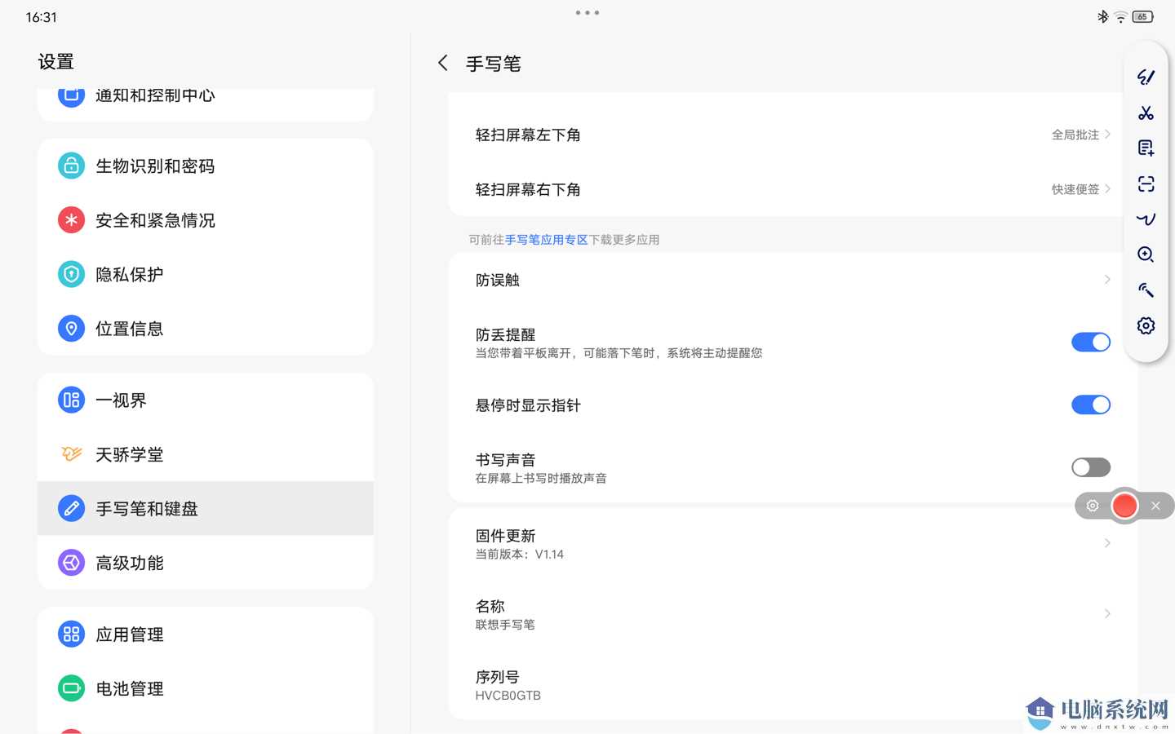Start screen recording with red button
The width and height of the screenshot is (1175, 734).
click(1124, 506)
